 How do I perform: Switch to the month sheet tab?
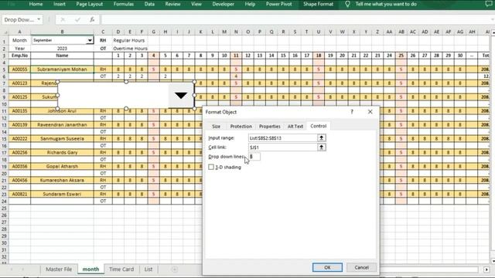[90, 270]
